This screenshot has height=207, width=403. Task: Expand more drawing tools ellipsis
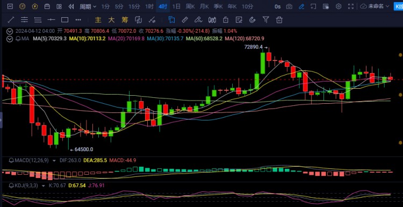(78, 19)
